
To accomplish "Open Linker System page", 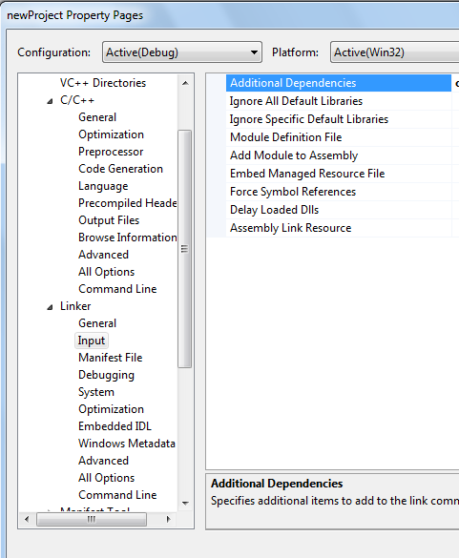I will [x=96, y=392].
